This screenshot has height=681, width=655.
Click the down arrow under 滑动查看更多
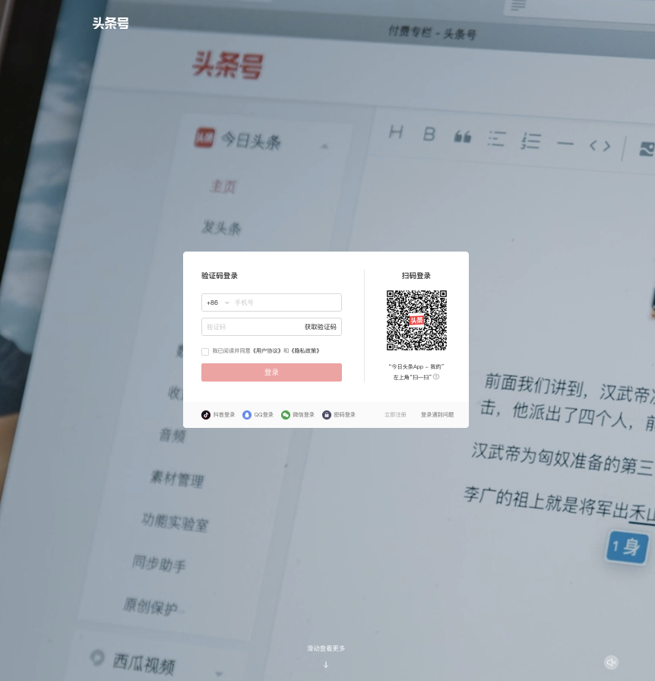326,664
